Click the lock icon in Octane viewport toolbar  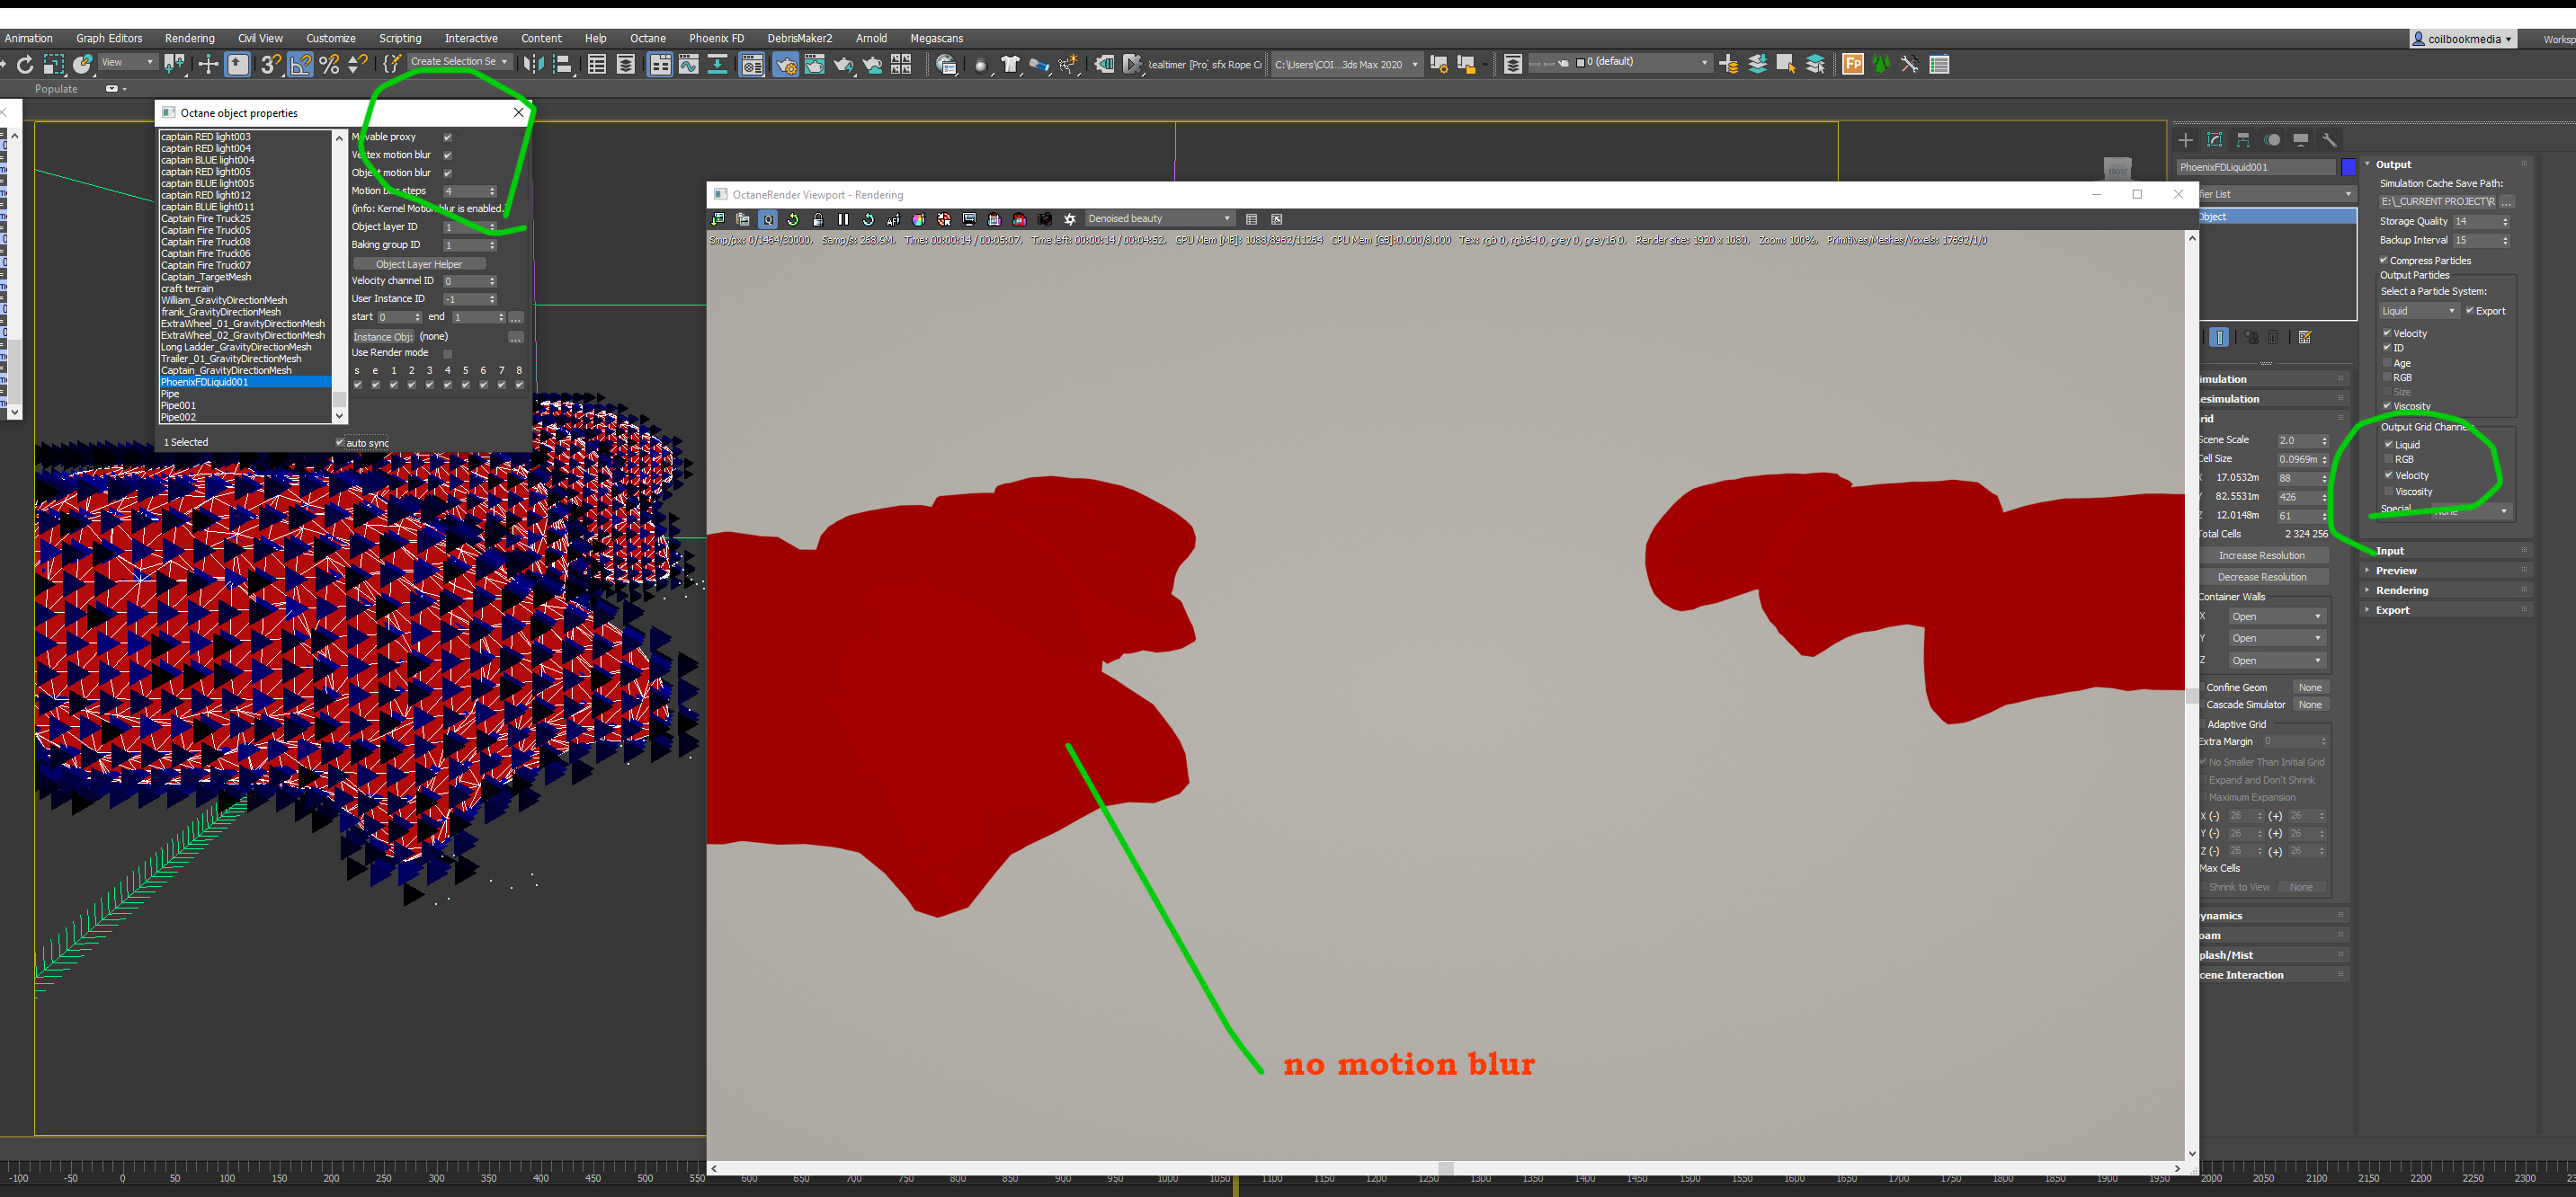pyautogui.click(x=818, y=218)
